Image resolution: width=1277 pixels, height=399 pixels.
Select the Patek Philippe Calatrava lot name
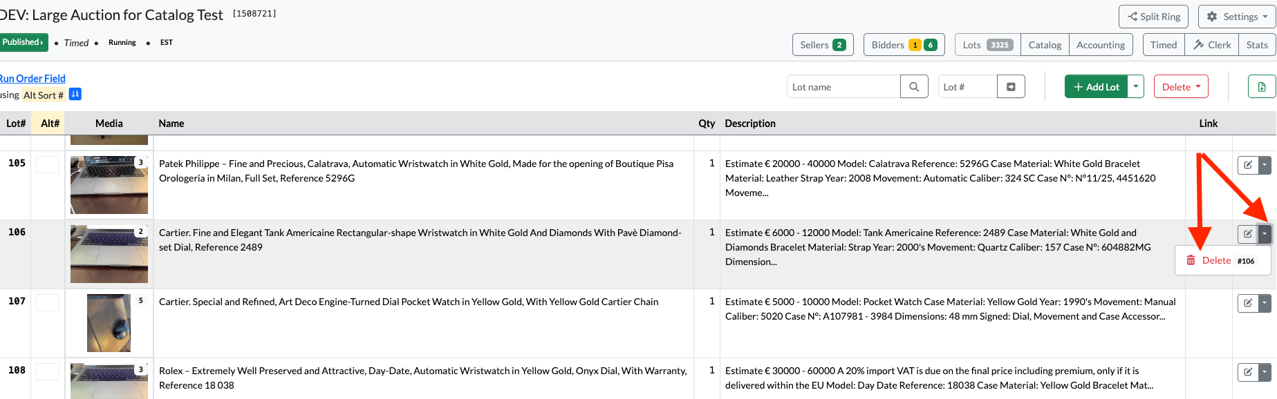[416, 171]
